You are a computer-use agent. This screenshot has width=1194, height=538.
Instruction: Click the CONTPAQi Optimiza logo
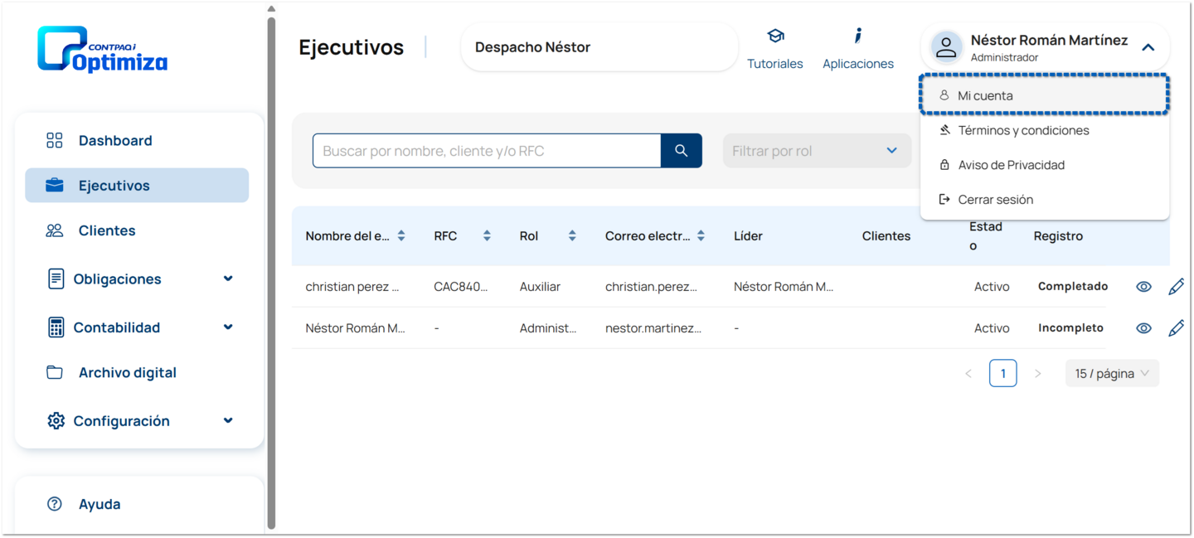tap(103, 50)
